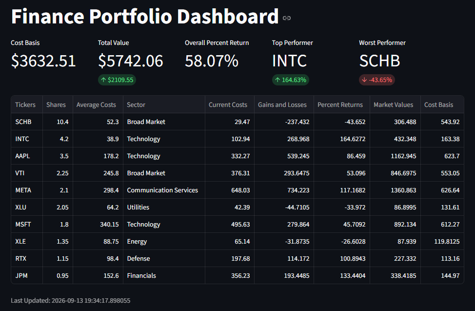Click the 102.94 current cost cell

229,139
